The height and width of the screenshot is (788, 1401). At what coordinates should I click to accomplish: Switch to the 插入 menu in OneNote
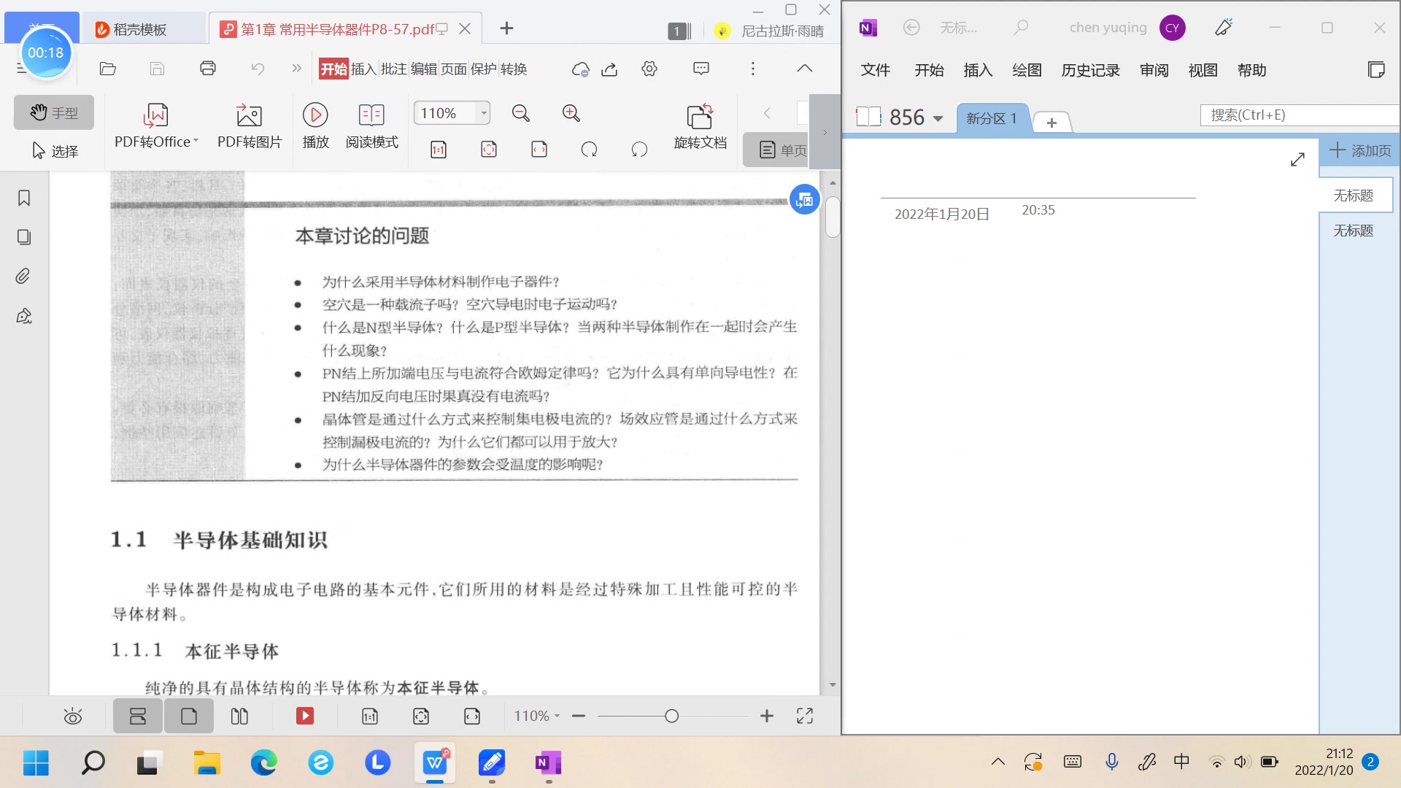[978, 70]
